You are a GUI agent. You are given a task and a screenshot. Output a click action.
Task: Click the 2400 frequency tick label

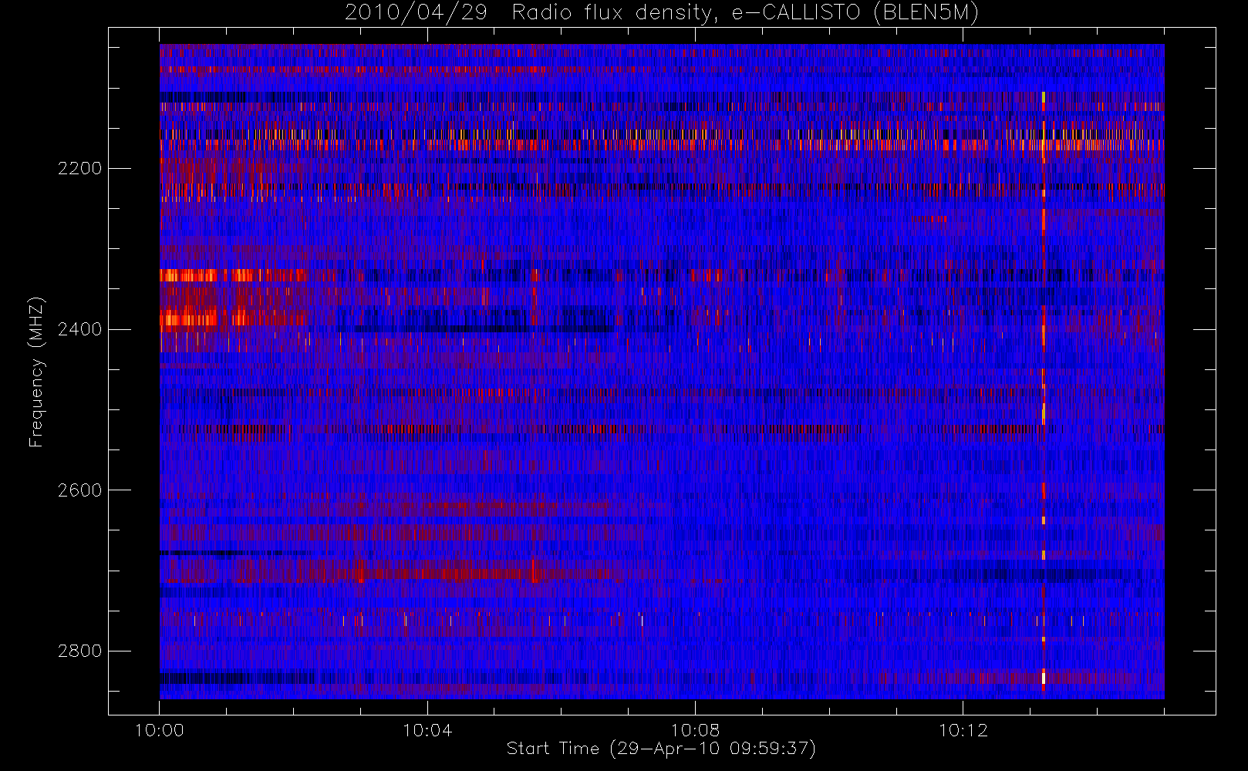[x=79, y=329]
